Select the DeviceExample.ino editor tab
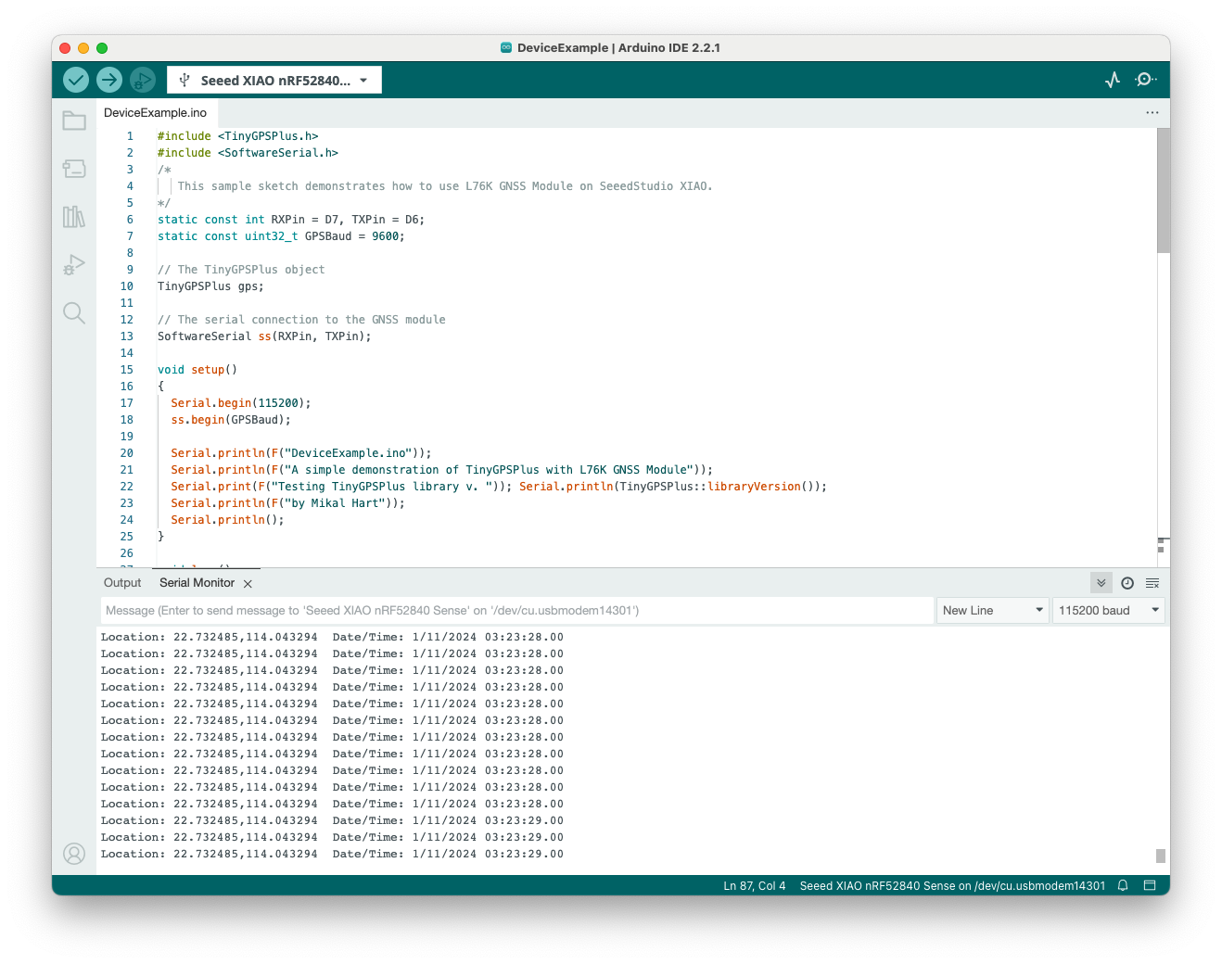 tap(156, 112)
